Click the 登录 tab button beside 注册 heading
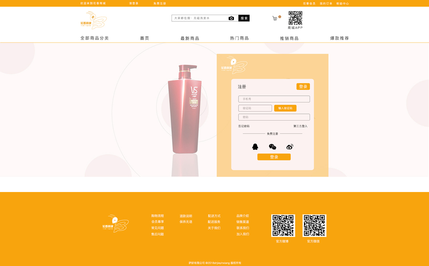This screenshot has width=429, height=266. tap(303, 86)
